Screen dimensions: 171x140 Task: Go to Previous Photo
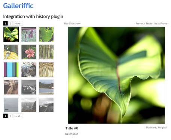[143, 24]
